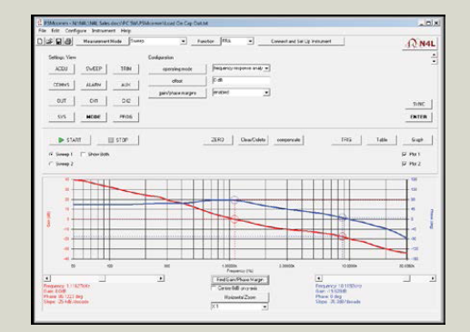Click the New file toolbar icon
This screenshot has width=470, height=332.
pyautogui.click(x=40, y=41)
